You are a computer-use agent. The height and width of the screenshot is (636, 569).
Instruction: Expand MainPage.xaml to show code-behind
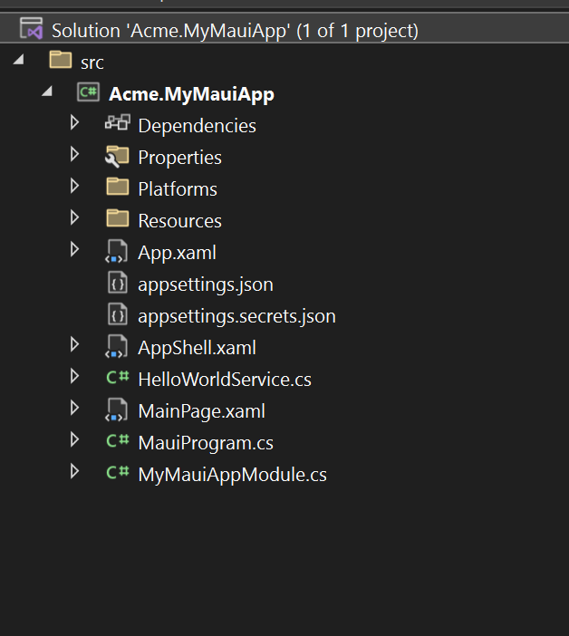75,410
